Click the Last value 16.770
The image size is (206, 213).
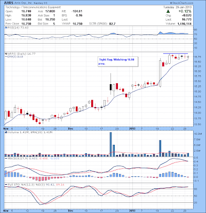[187, 20]
